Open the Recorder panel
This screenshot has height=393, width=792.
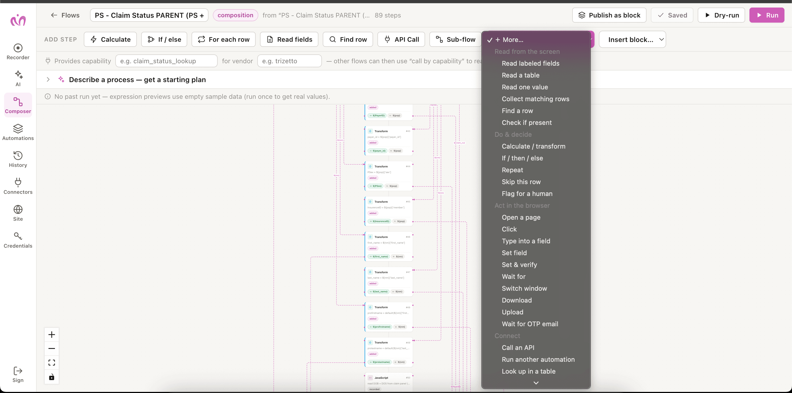coord(18,52)
